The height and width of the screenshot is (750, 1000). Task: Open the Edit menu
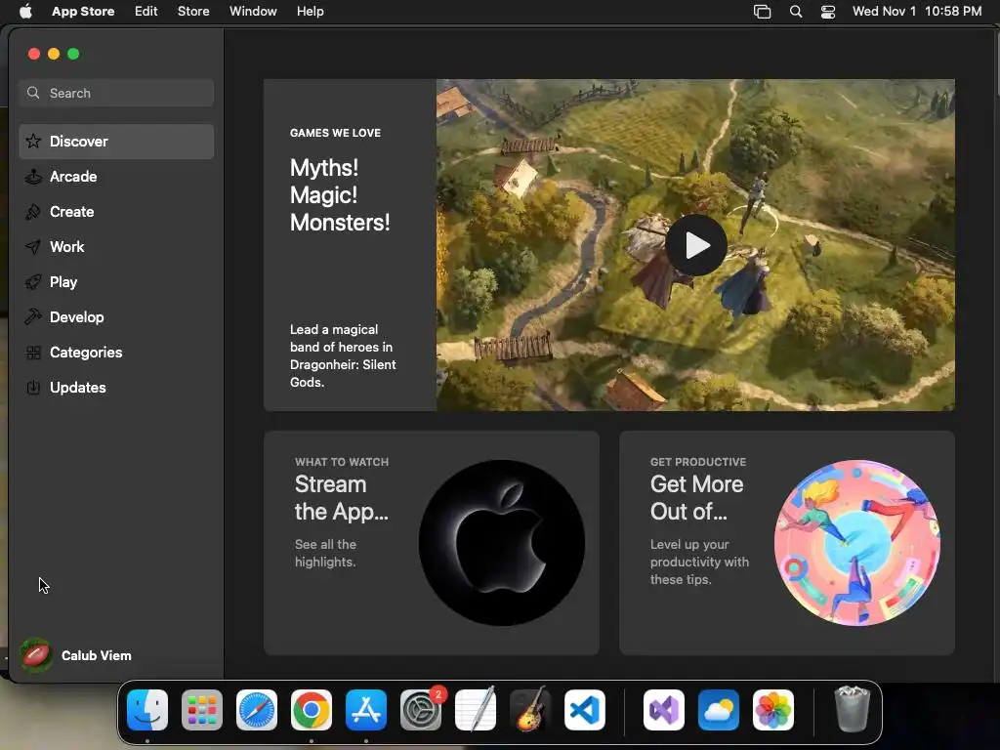(146, 12)
